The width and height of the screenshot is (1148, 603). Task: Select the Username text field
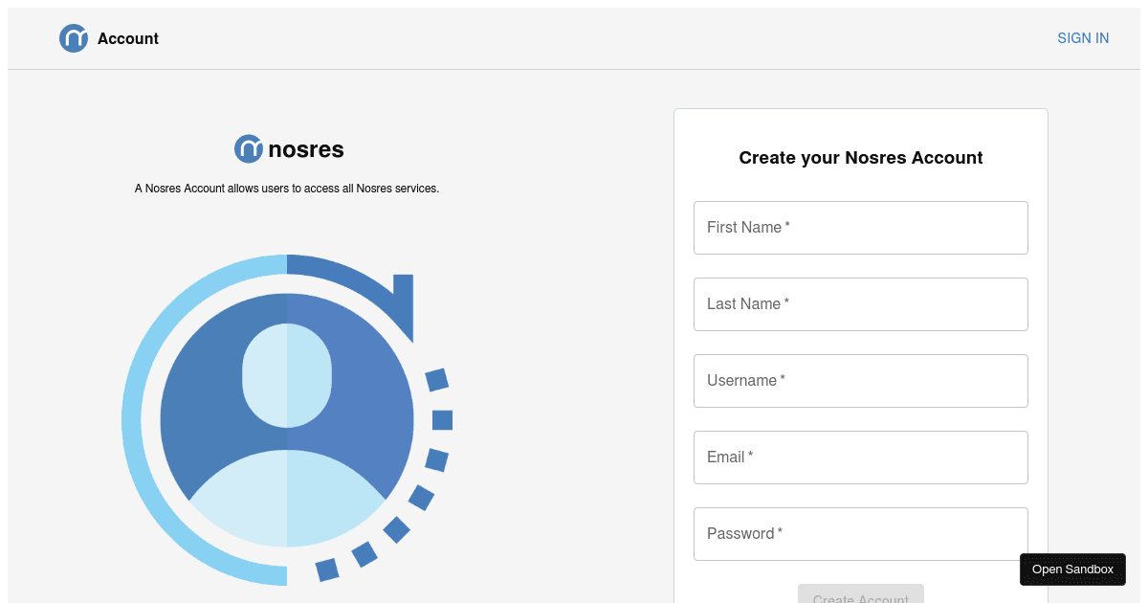click(861, 381)
